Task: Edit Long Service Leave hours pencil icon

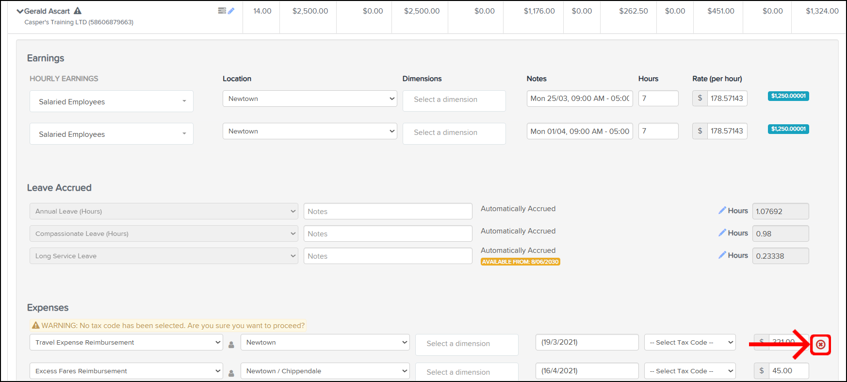Action: pos(722,255)
